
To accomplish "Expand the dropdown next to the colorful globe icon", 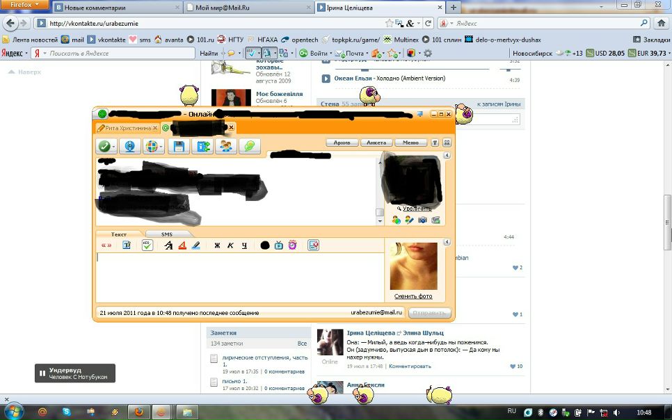I will [x=161, y=147].
